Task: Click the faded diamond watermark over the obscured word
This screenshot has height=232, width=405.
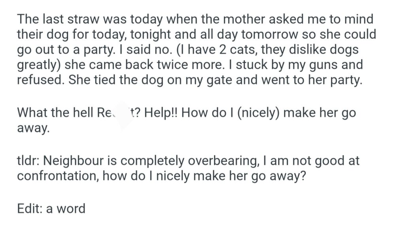Action: [121, 115]
